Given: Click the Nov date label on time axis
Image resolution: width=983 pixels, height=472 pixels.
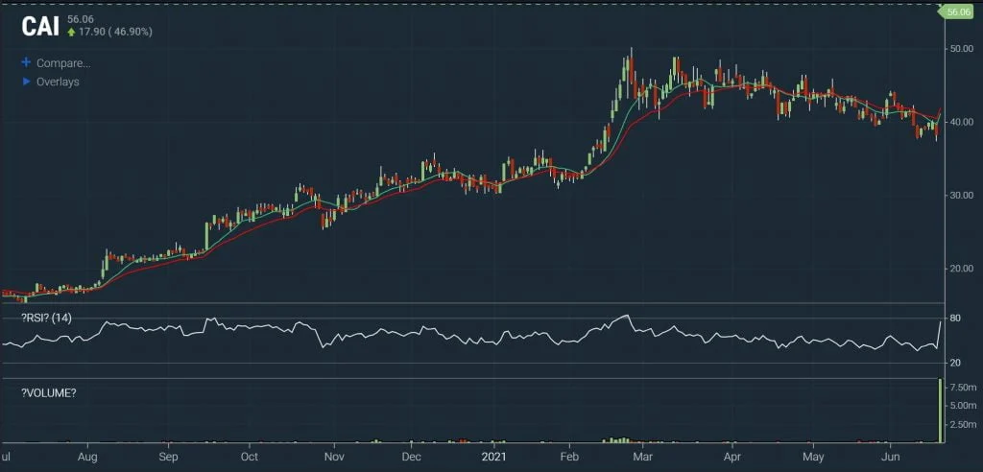Looking at the screenshot, I should (334, 455).
